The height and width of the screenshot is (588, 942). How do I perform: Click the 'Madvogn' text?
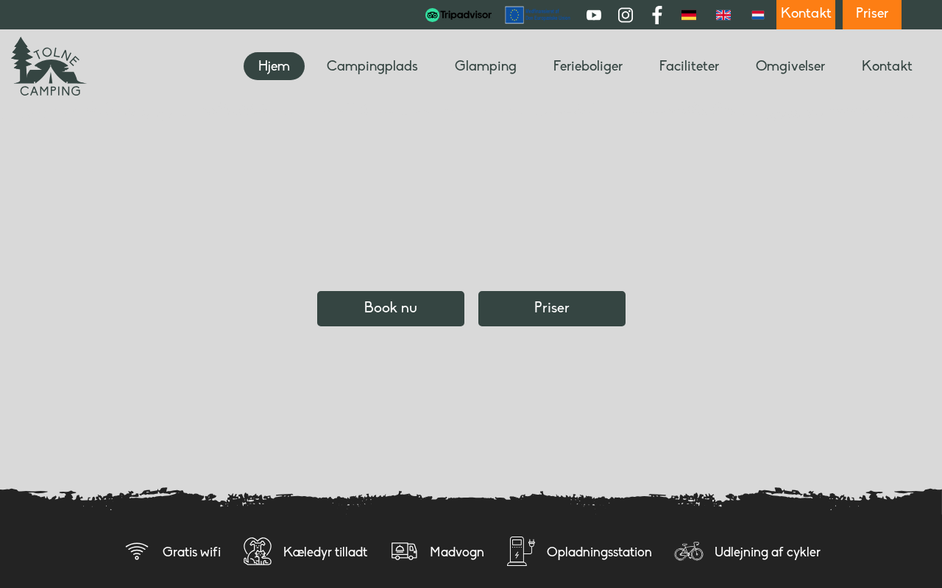[457, 552]
